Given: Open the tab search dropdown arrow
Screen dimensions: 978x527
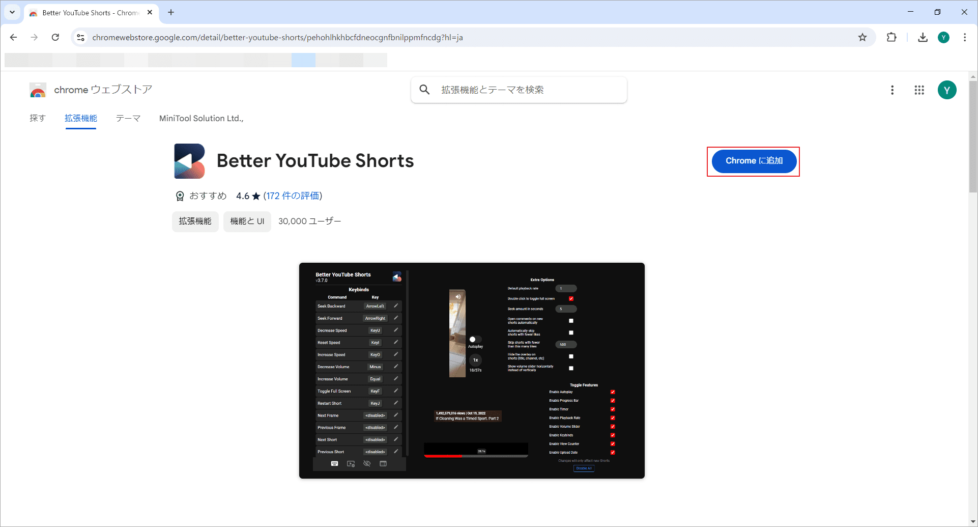Looking at the screenshot, I should pyautogui.click(x=12, y=12).
